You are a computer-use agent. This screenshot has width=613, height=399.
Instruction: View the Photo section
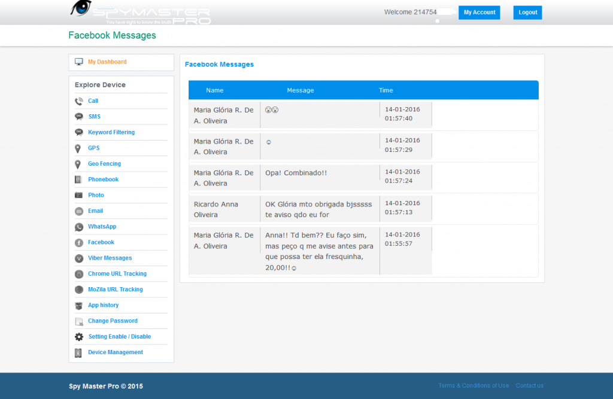(x=96, y=195)
